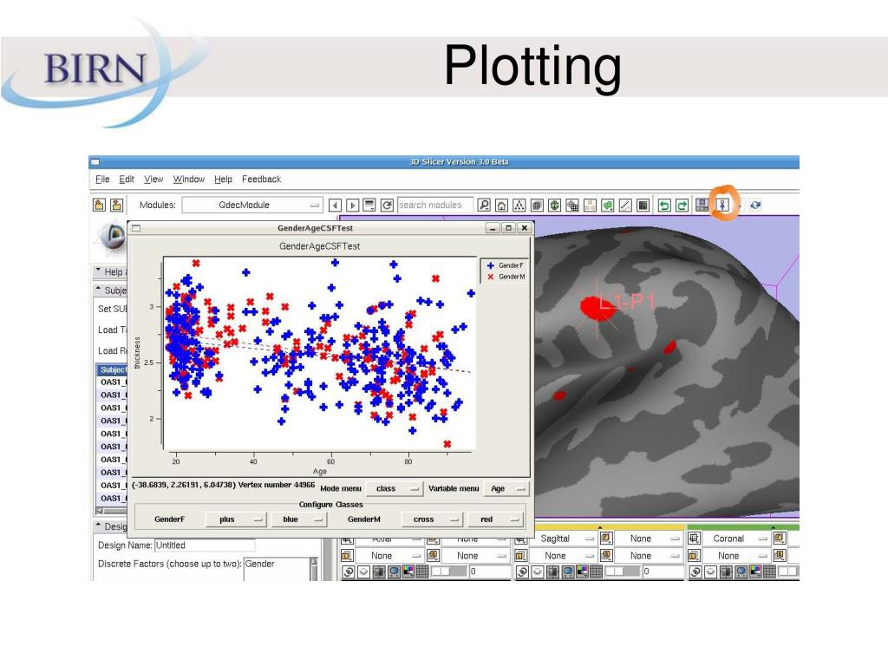The height and width of the screenshot is (666, 888).
Task: Open the File menu
Action: (x=102, y=179)
